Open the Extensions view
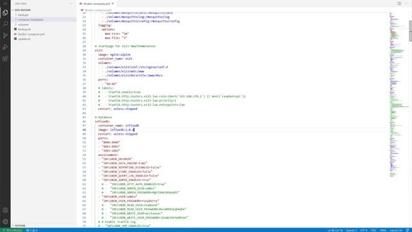The image size is (412, 232). click(x=5, y=59)
